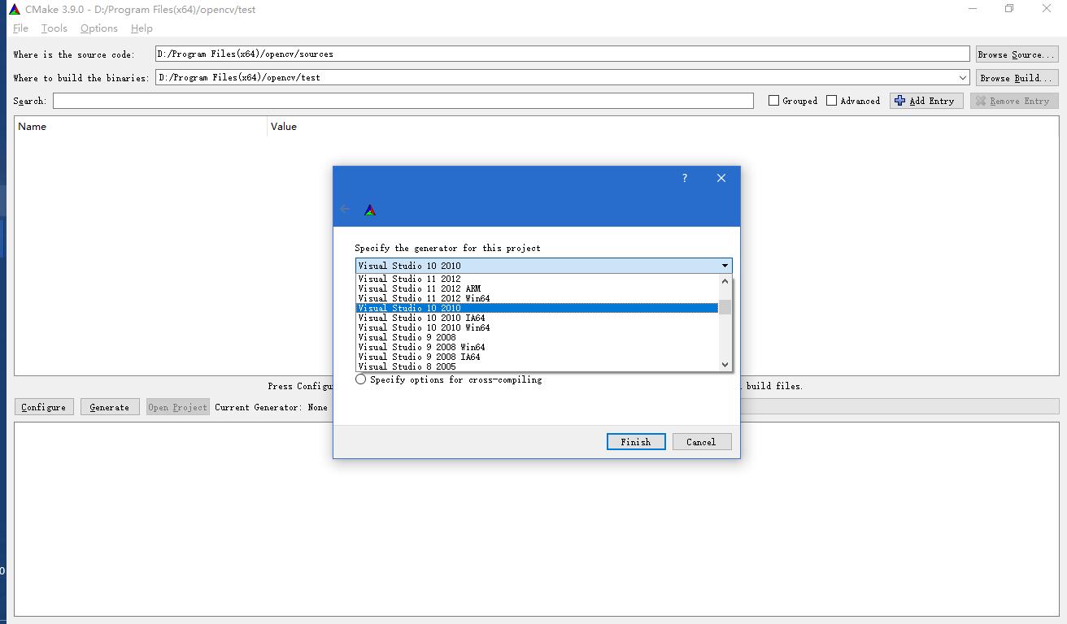Screen dimensions: 1067x624
Task: Click the CMake logo in title bar
Action: pyautogui.click(x=14, y=9)
